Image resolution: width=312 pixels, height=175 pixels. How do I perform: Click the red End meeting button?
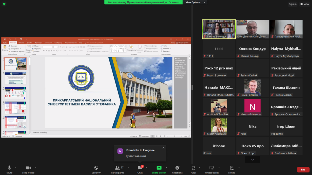point(303,170)
